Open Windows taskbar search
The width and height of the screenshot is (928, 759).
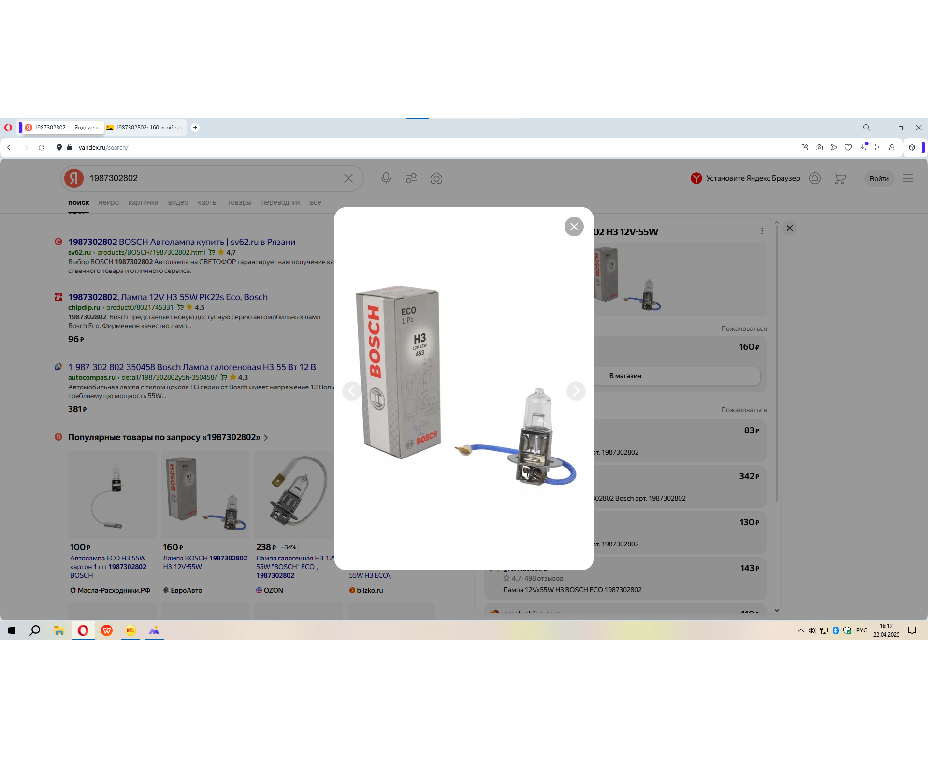(35, 630)
